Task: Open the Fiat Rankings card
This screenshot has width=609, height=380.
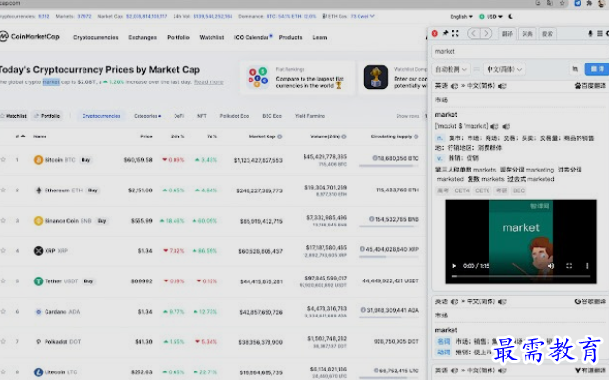Action: click(x=298, y=78)
